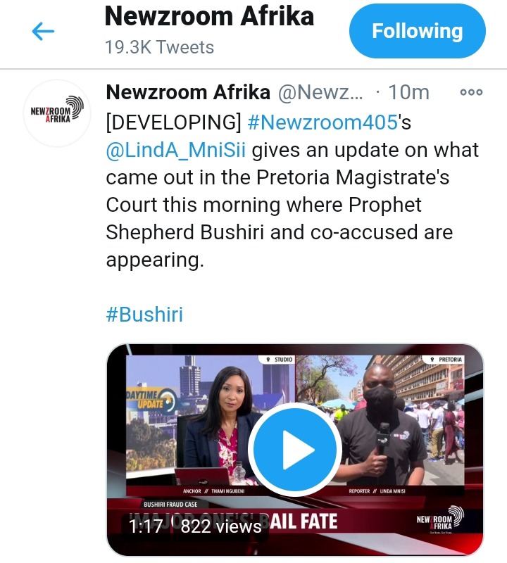Open the 10m tweet timestamp

409,93
